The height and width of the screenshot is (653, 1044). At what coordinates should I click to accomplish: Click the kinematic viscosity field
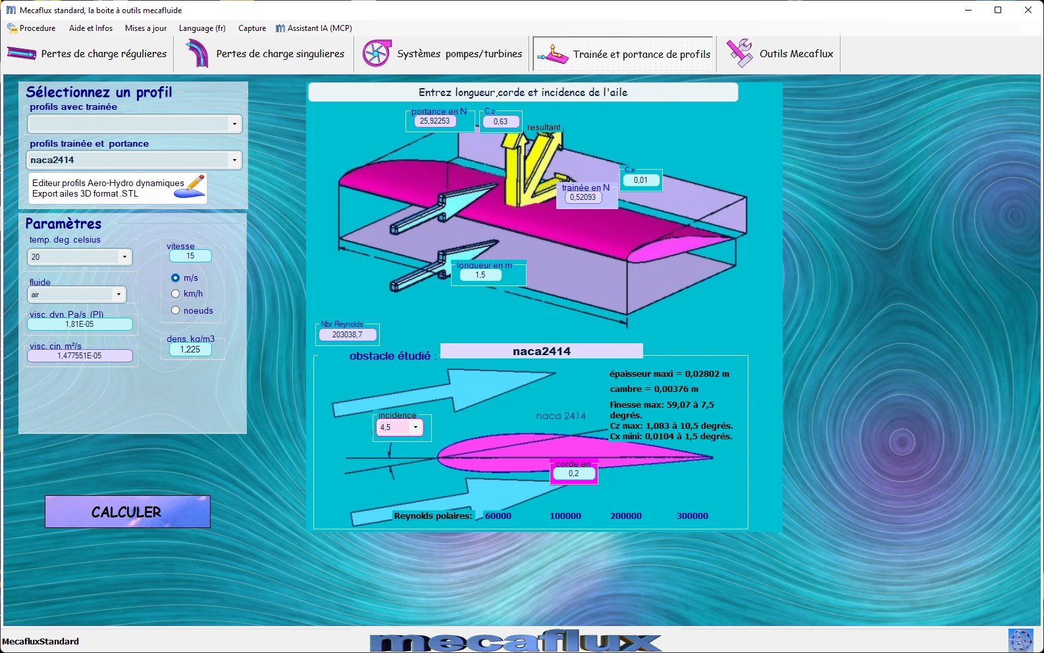pos(80,356)
